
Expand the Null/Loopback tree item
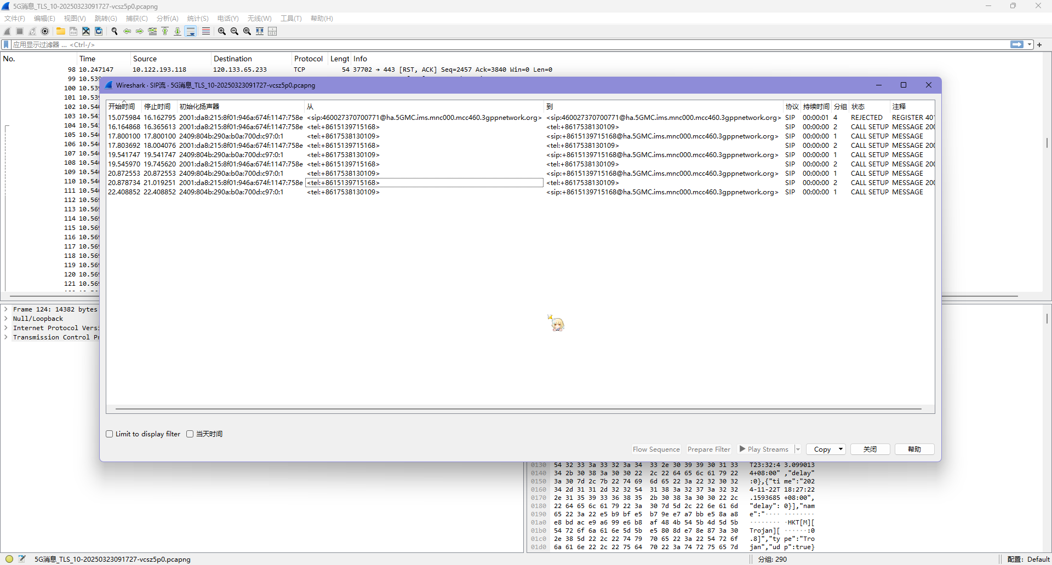click(x=6, y=319)
